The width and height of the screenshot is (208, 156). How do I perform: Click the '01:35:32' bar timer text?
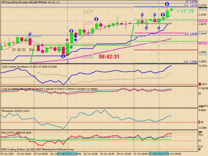coord(19,50)
